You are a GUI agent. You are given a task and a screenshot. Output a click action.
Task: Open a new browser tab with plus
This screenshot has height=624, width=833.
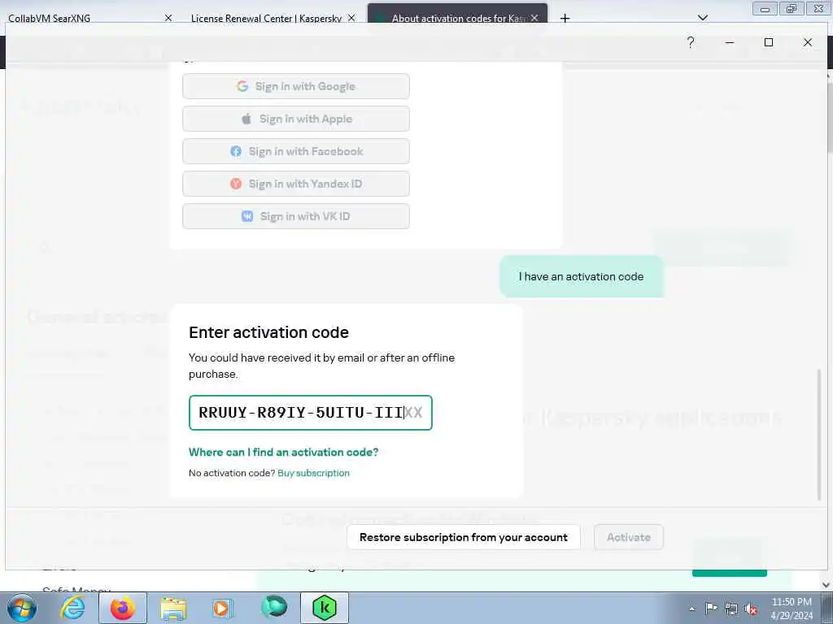[565, 18]
